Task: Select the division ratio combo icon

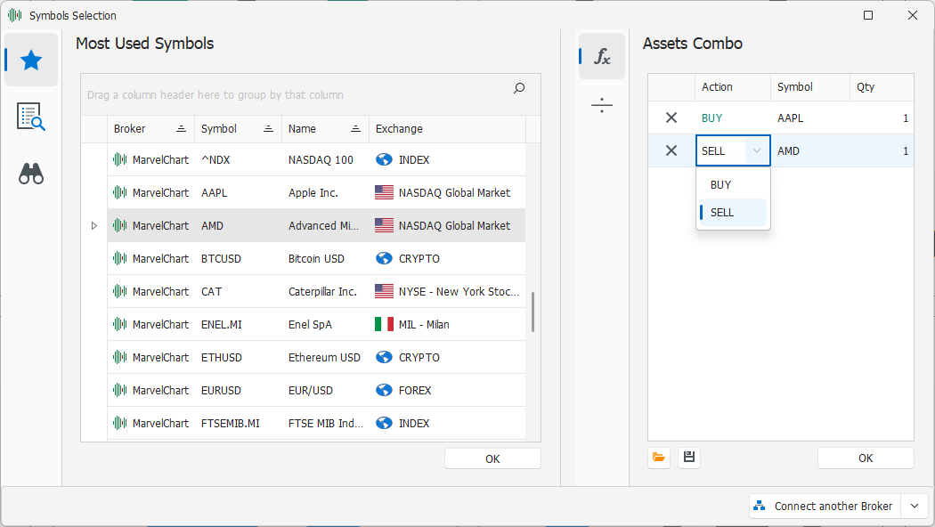Action: 602,106
